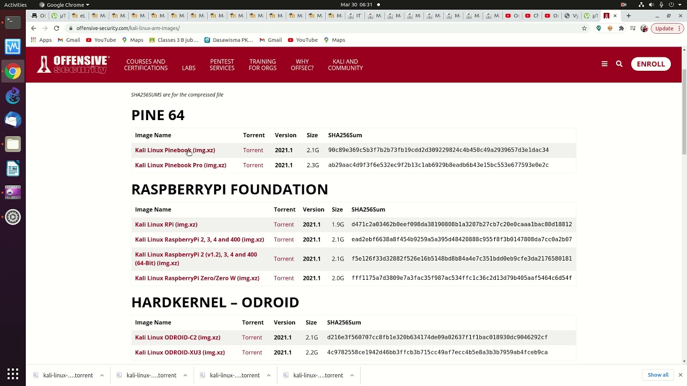Click the ENROLL button
The height and width of the screenshot is (386, 687).
[x=651, y=64]
